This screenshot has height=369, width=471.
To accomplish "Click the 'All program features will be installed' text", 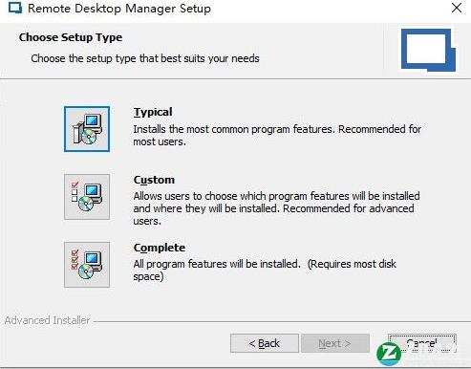I will [265, 270].
